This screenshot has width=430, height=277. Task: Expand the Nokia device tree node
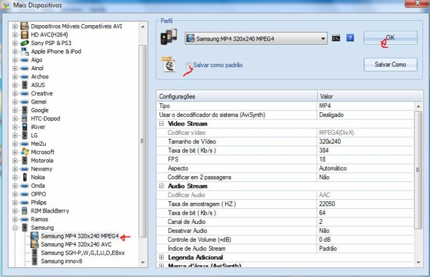point(15,177)
